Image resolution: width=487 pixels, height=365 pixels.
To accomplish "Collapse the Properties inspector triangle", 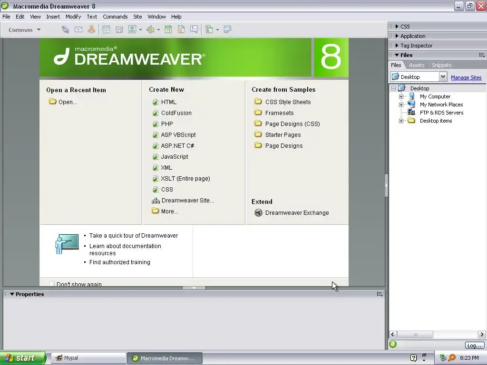I will click(x=12, y=294).
